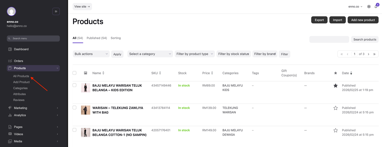Open settings gear icon in header
Viewport: 382px width, 147px height.
tap(369, 7)
